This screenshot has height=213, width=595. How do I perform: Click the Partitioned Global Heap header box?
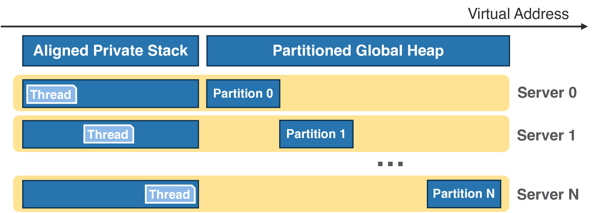[x=358, y=51]
